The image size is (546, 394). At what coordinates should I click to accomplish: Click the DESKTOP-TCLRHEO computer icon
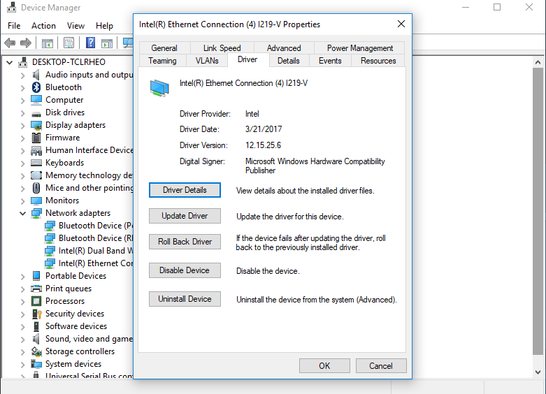[23, 62]
